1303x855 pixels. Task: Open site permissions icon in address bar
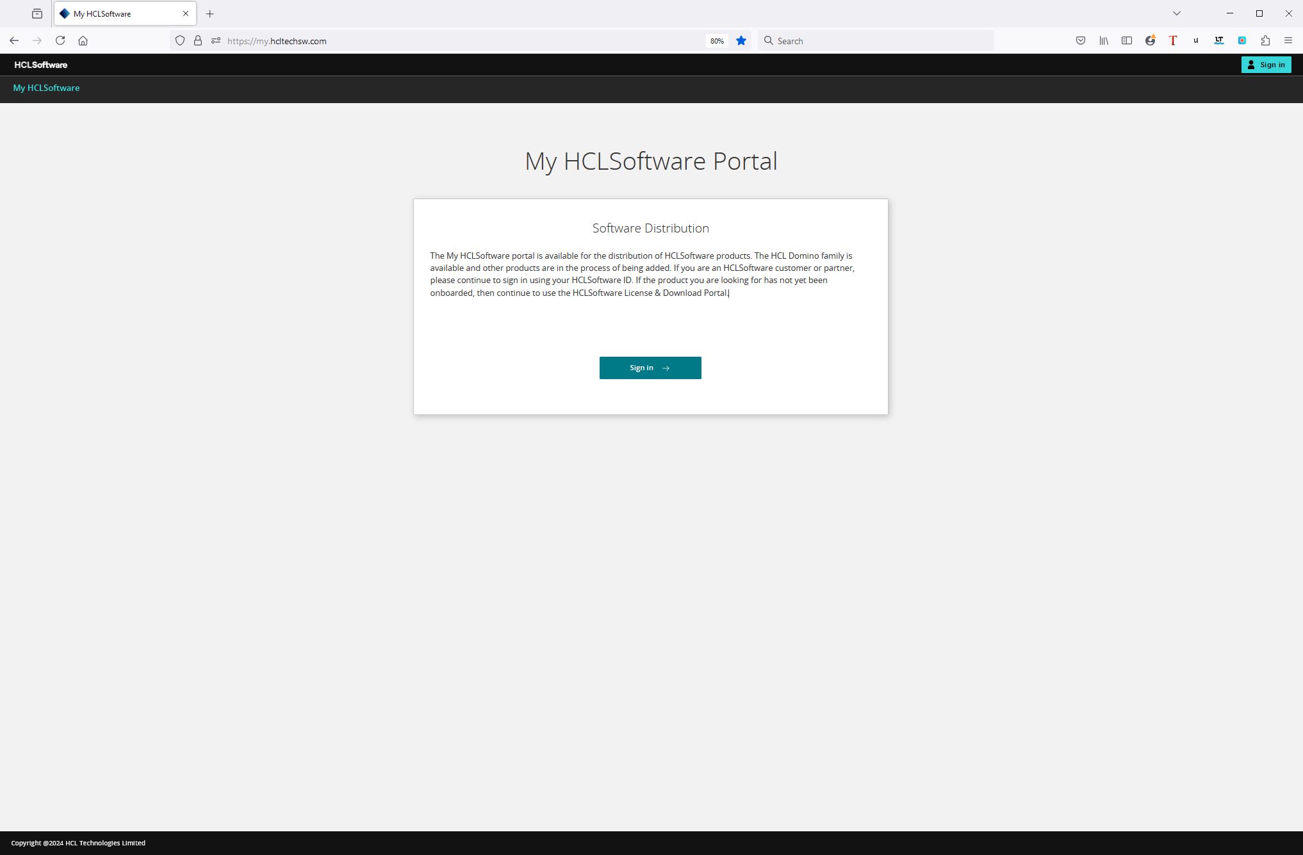(216, 40)
